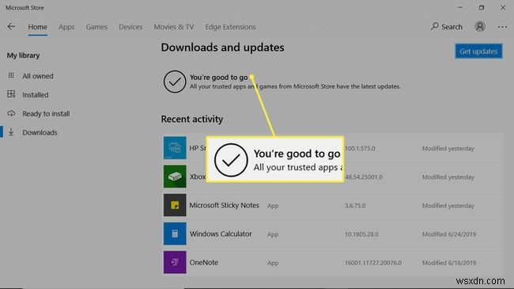The width and height of the screenshot is (514, 289).
Task: Click 'Modified 6/18/2019' text
Action: (x=449, y=263)
